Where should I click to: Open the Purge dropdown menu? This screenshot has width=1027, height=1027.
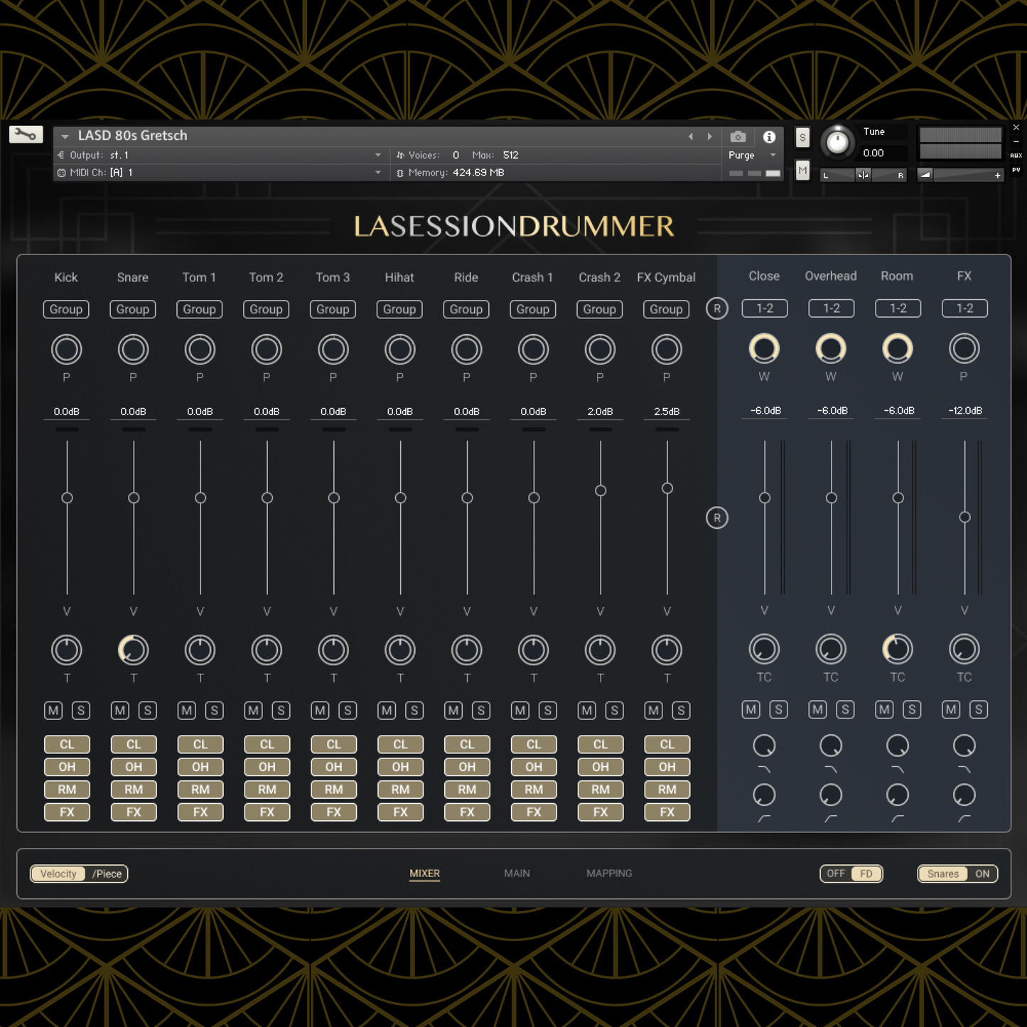click(752, 155)
